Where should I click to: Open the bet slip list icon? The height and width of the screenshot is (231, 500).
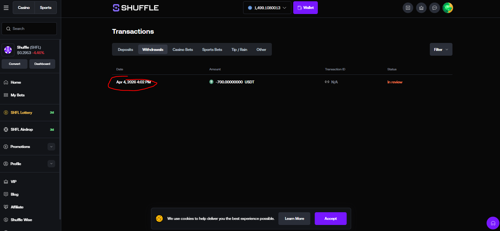[x=407, y=8]
